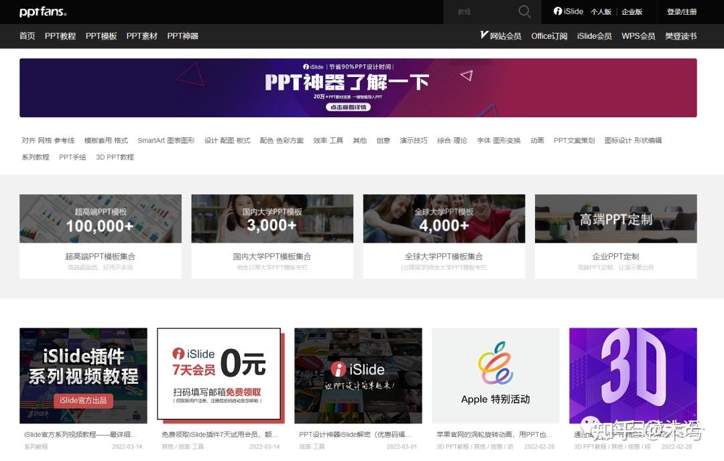Open 高端PPT定制 card image
This screenshot has height=461, width=724.
pos(615,218)
